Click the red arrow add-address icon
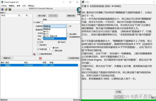This screenshot has height=101, width=156. [x=34, y=54]
